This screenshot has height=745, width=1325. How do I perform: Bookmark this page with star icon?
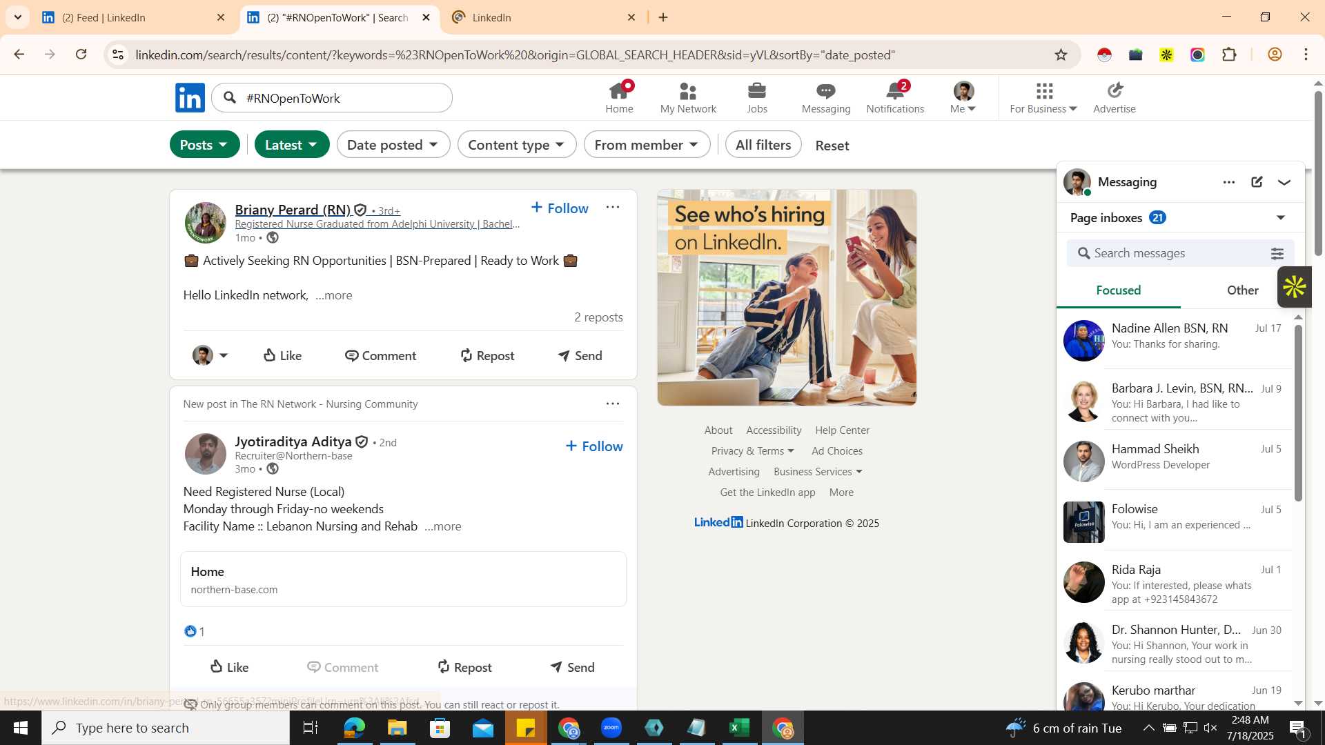pyautogui.click(x=1061, y=54)
